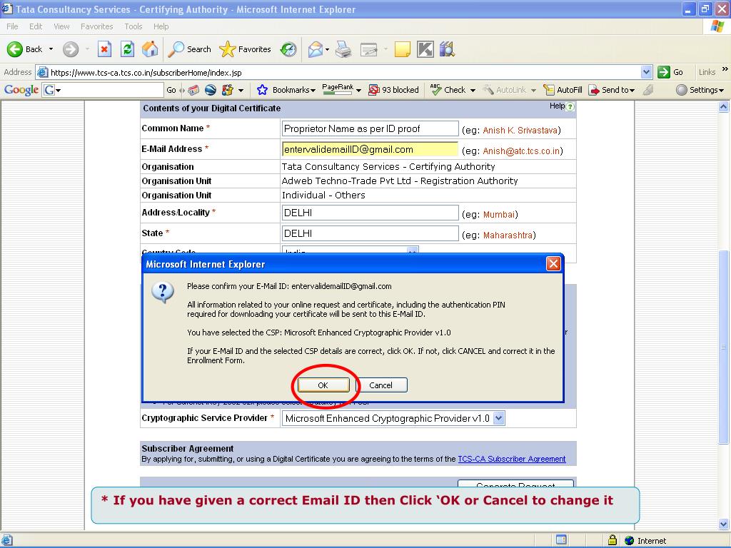
Task: Click OK in the confirmation dialog
Action: 323,385
